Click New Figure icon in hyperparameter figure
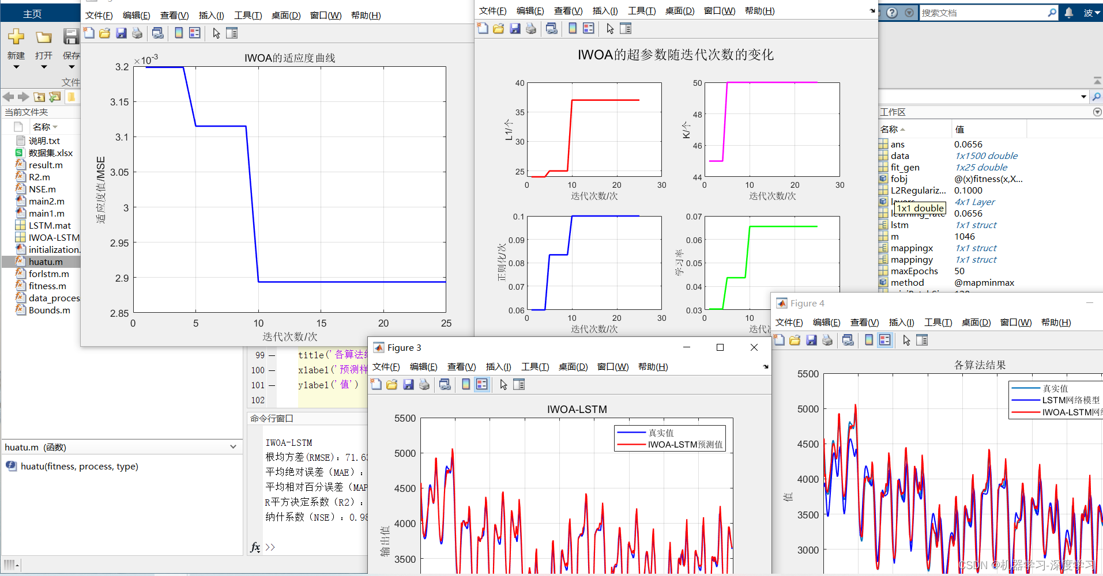 point(483,28)
